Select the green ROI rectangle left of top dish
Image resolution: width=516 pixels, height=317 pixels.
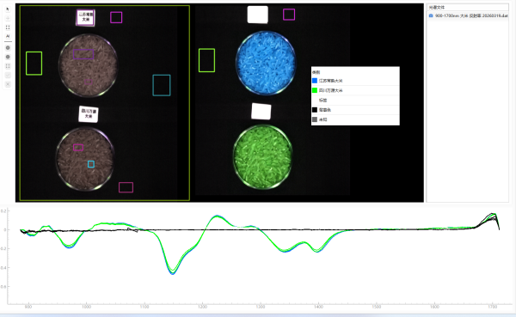coord(34,63)
